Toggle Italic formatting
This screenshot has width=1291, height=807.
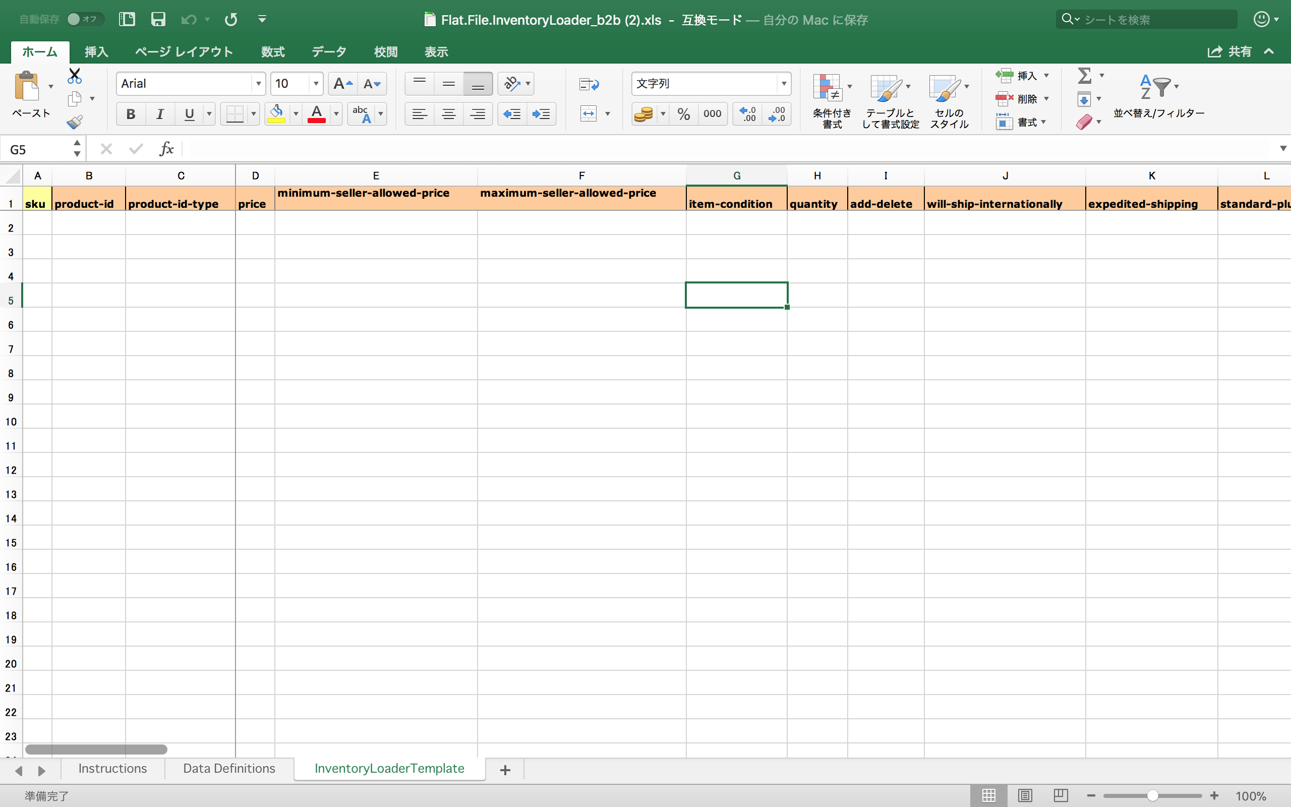coord(159,113)
